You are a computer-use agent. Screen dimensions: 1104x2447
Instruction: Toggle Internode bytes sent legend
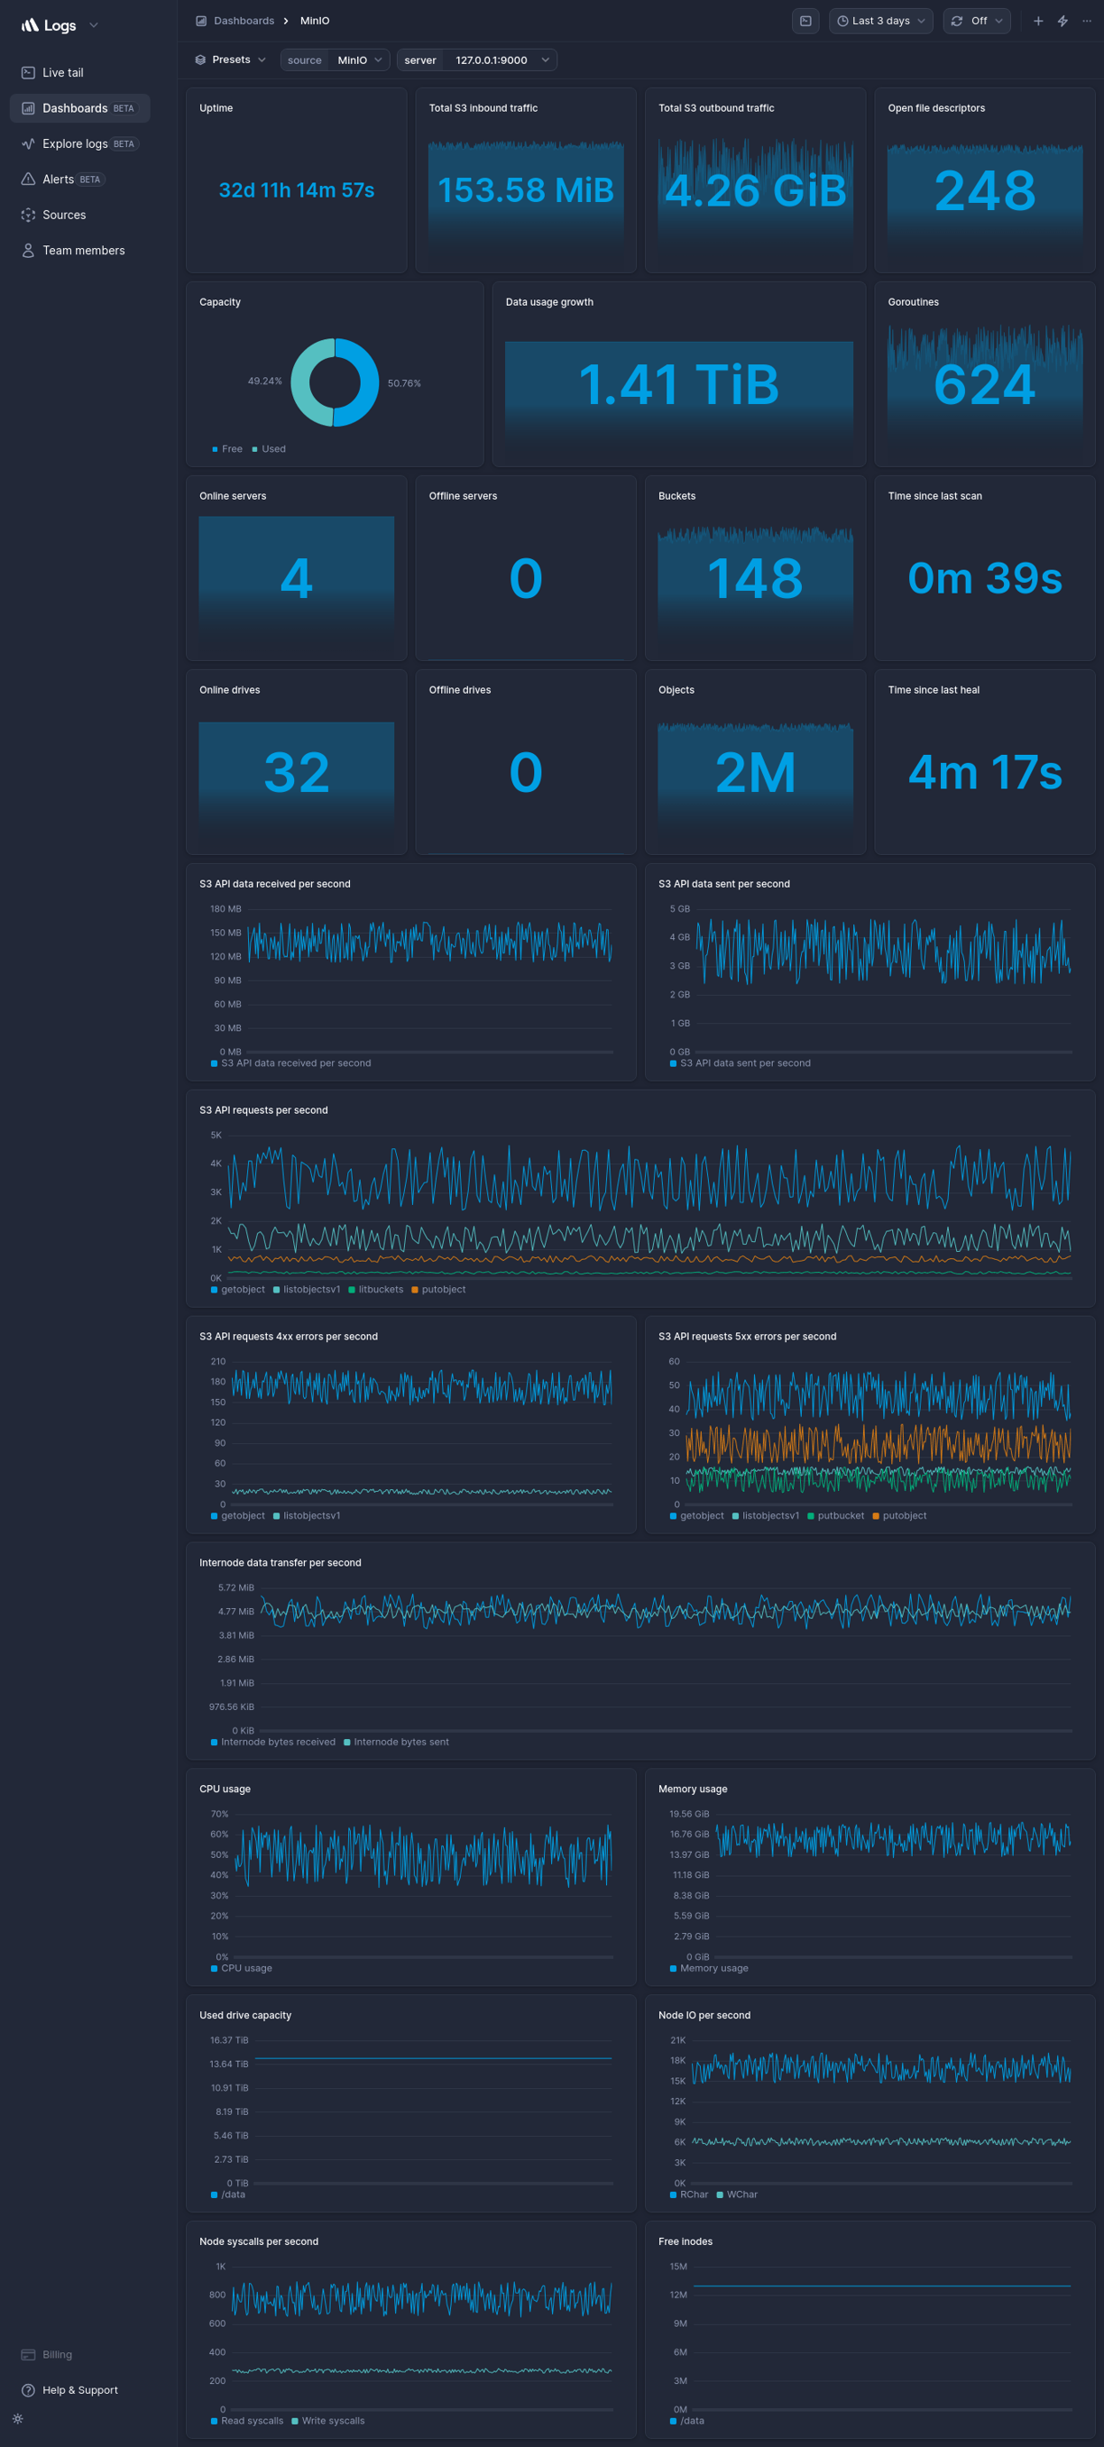tap(396, 1743)
